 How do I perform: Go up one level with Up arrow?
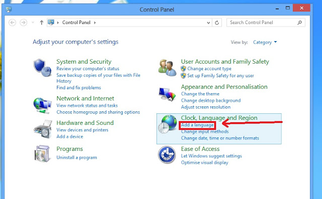coord(42,23)
